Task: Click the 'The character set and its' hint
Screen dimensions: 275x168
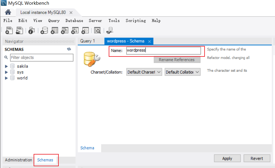Action: click(x=227, y=71)
